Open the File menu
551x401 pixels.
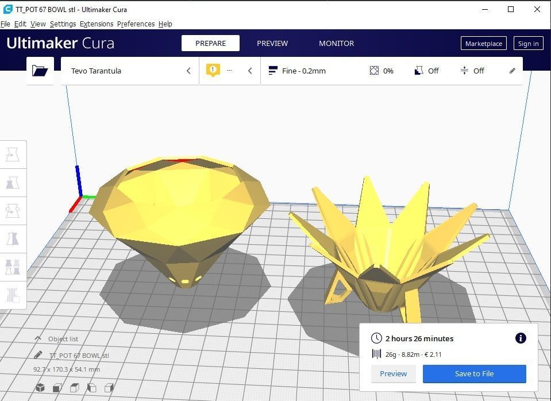5,24
